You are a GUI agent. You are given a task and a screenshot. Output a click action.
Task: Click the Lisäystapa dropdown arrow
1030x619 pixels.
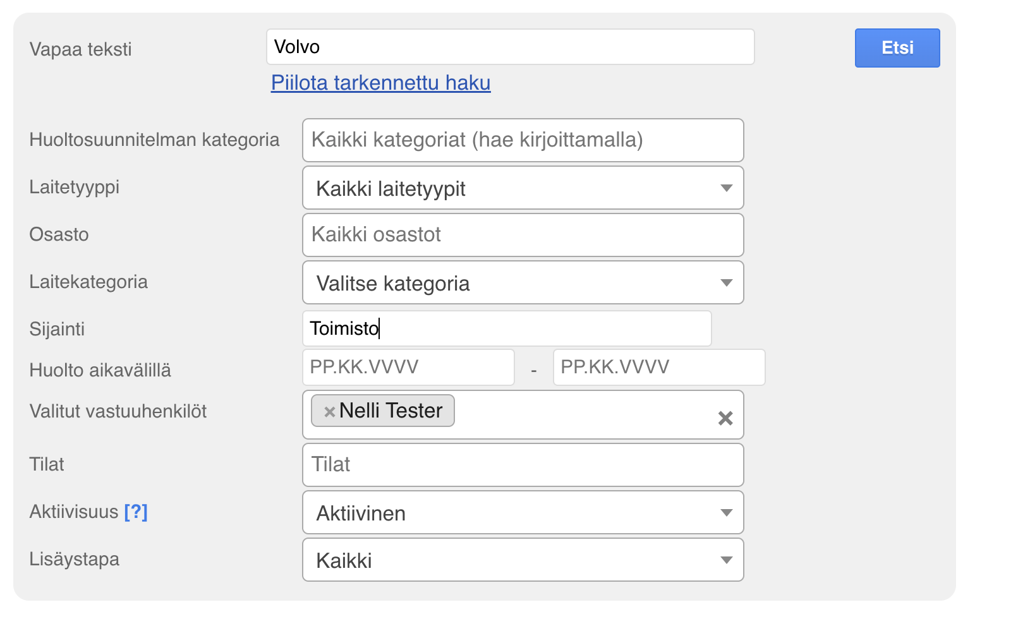click(727, 560)
